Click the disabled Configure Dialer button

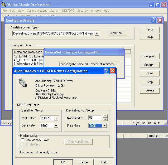tap(79, 142)
